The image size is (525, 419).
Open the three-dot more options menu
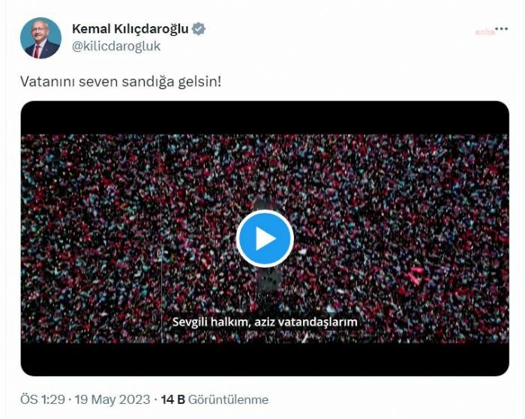[501, 29]
